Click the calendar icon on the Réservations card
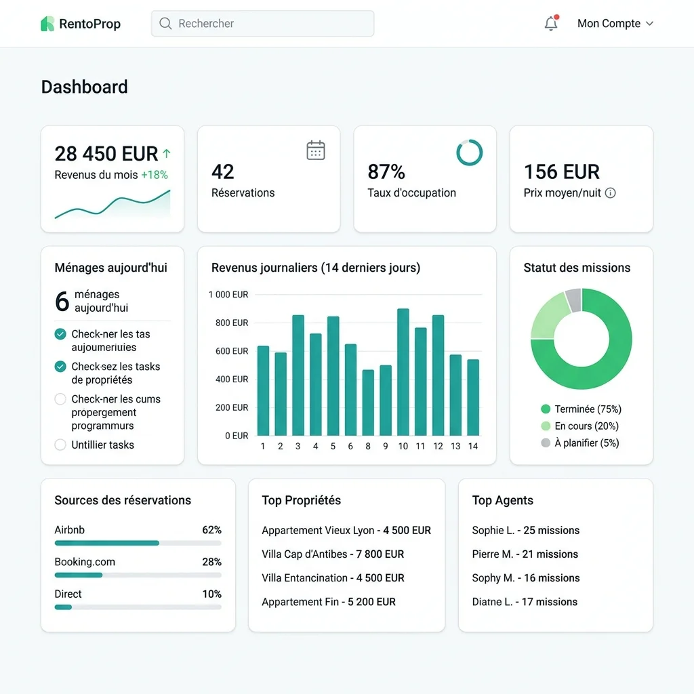 click(x=316, y=150)
